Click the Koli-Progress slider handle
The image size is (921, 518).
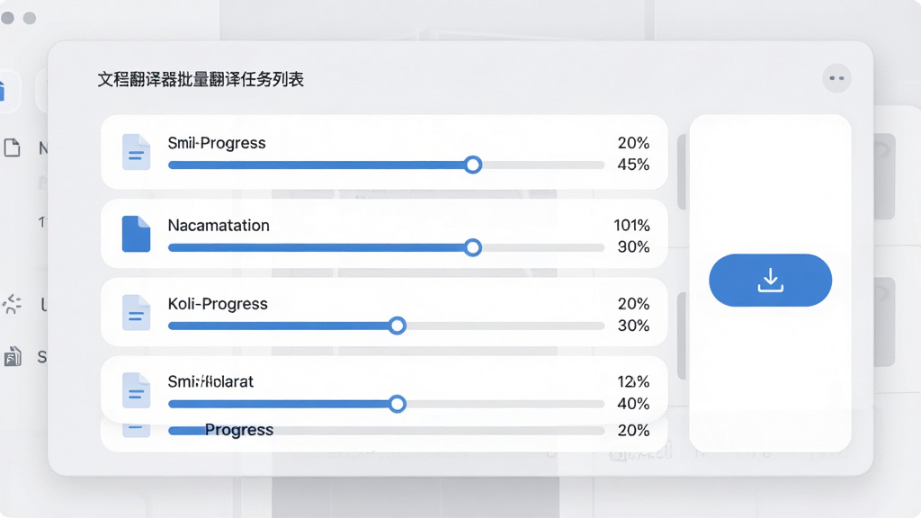click(397, 326)
